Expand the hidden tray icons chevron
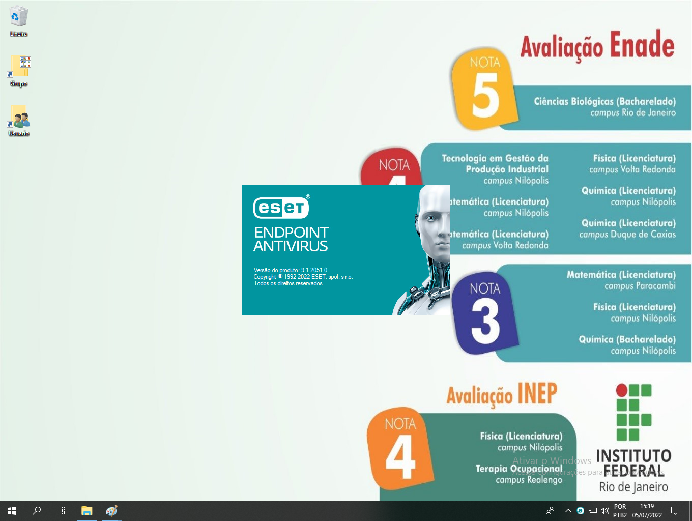The width and height of the screenshot is (692, 521). point(568,511)
